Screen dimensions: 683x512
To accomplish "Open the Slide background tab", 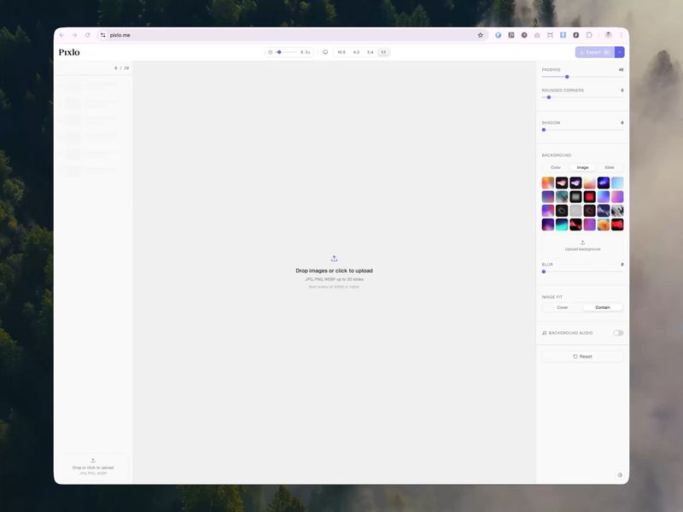I will tap(609, 167).
